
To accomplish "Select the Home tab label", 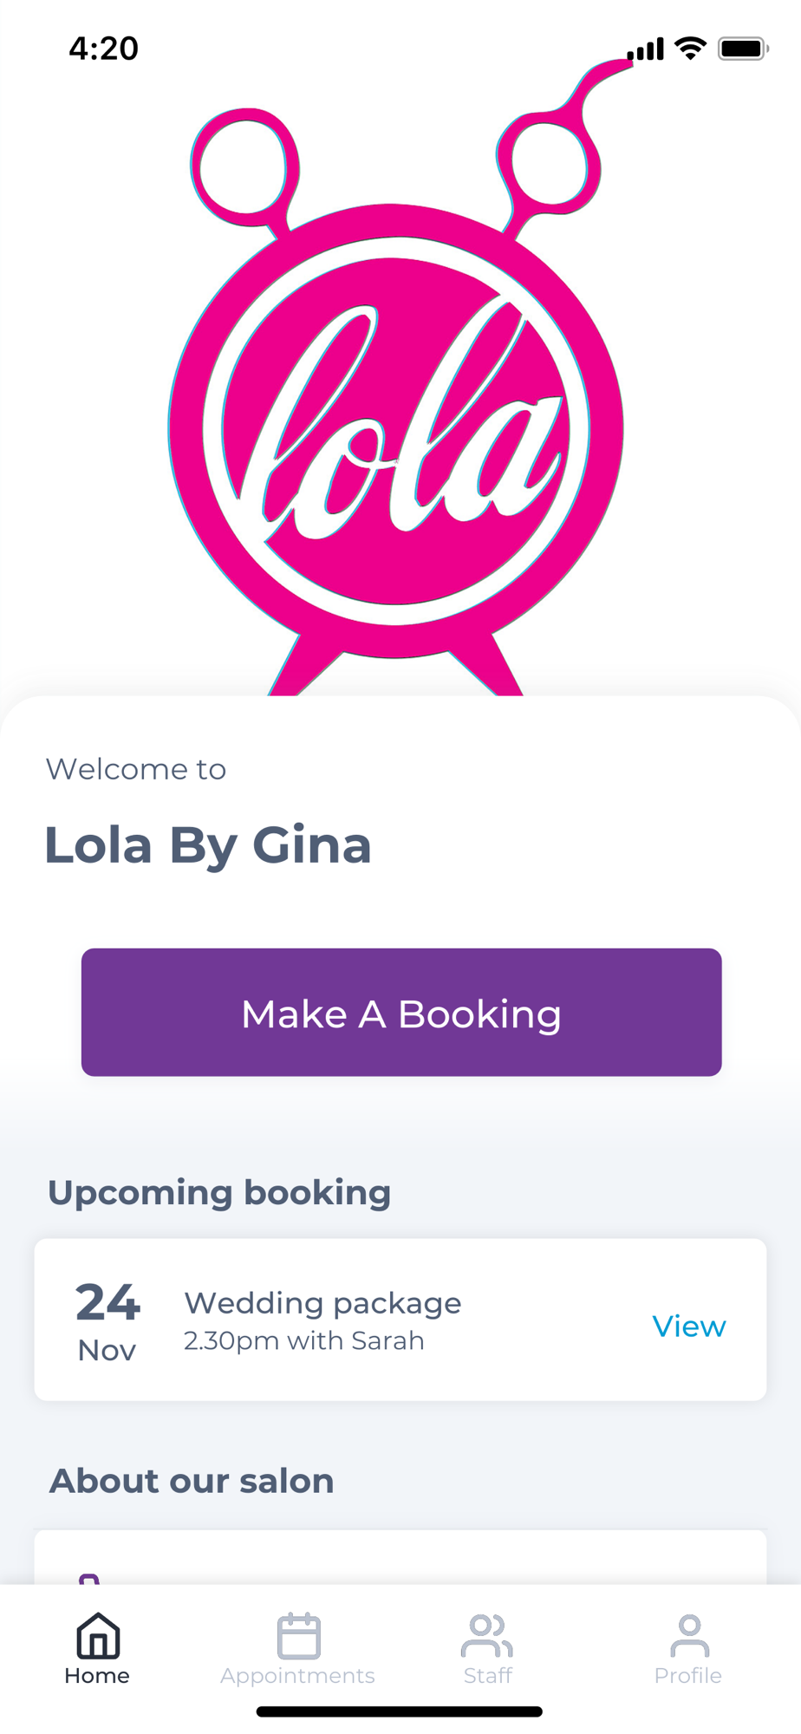I will pyautogui.click(x=97, y=1676).
